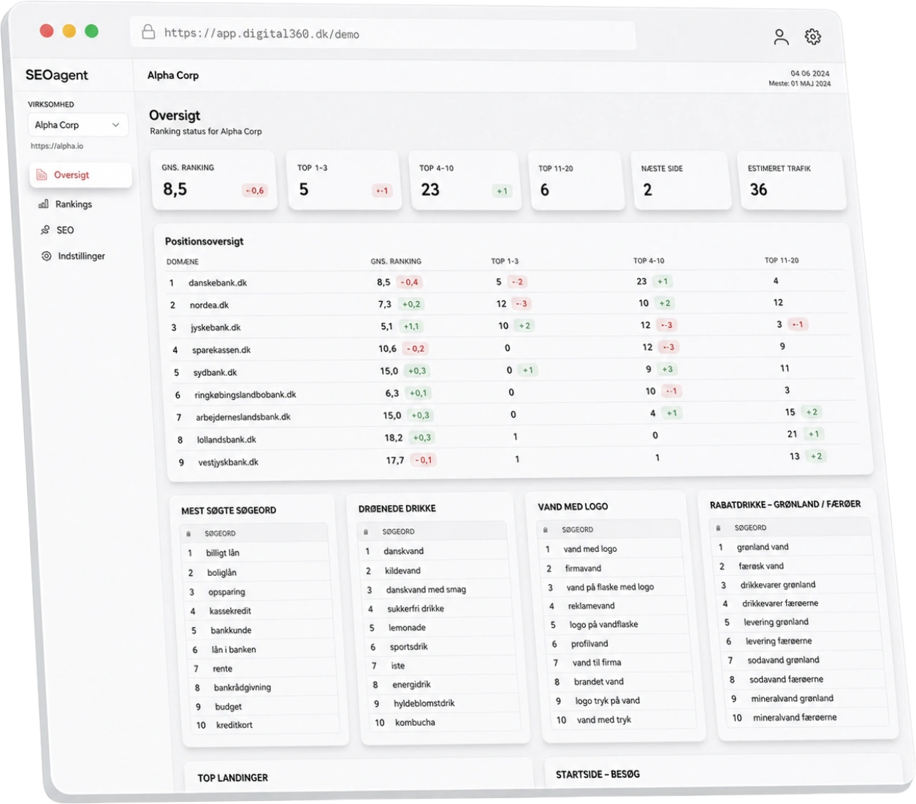Click the TOP LANDINGER panel heading
Image resolution: width=916 pixels, height=804 pixels.
tap(233, 778)
